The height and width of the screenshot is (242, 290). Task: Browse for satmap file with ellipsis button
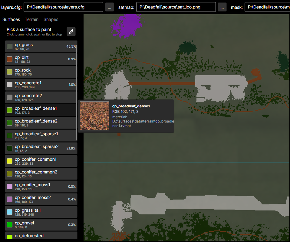222,7
